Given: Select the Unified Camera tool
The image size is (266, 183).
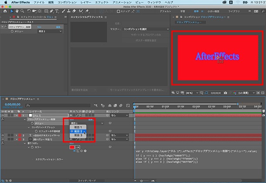Looking at the screenshot, I should tap(34, 11).
